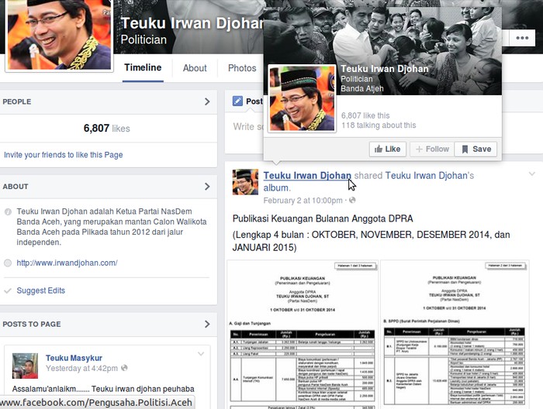
Task: Expand the POSTS TO PAGE chevron
Action: point(207,324)
